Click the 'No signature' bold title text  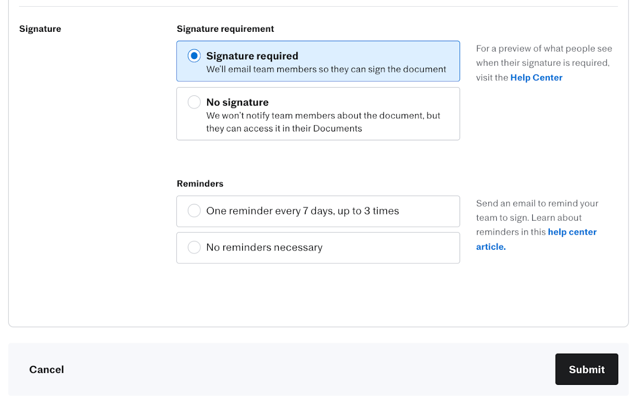pyautogui.click(x=237, y=102)
